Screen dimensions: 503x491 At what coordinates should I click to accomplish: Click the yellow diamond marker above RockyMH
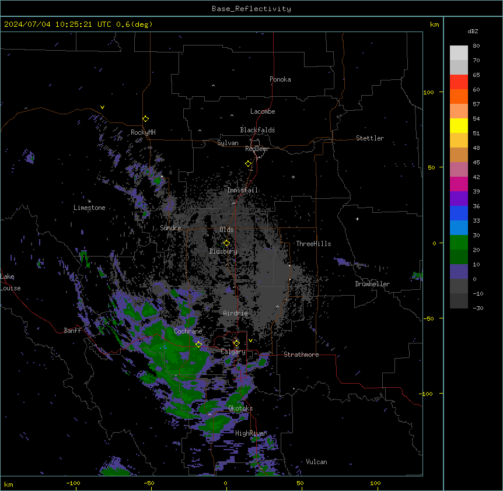pos(145,119)
